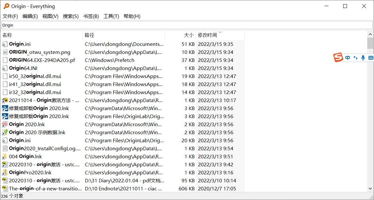Open the 书签(B) menu
Viewport: 374px width, 200px height.
click(x=91, y=16)
